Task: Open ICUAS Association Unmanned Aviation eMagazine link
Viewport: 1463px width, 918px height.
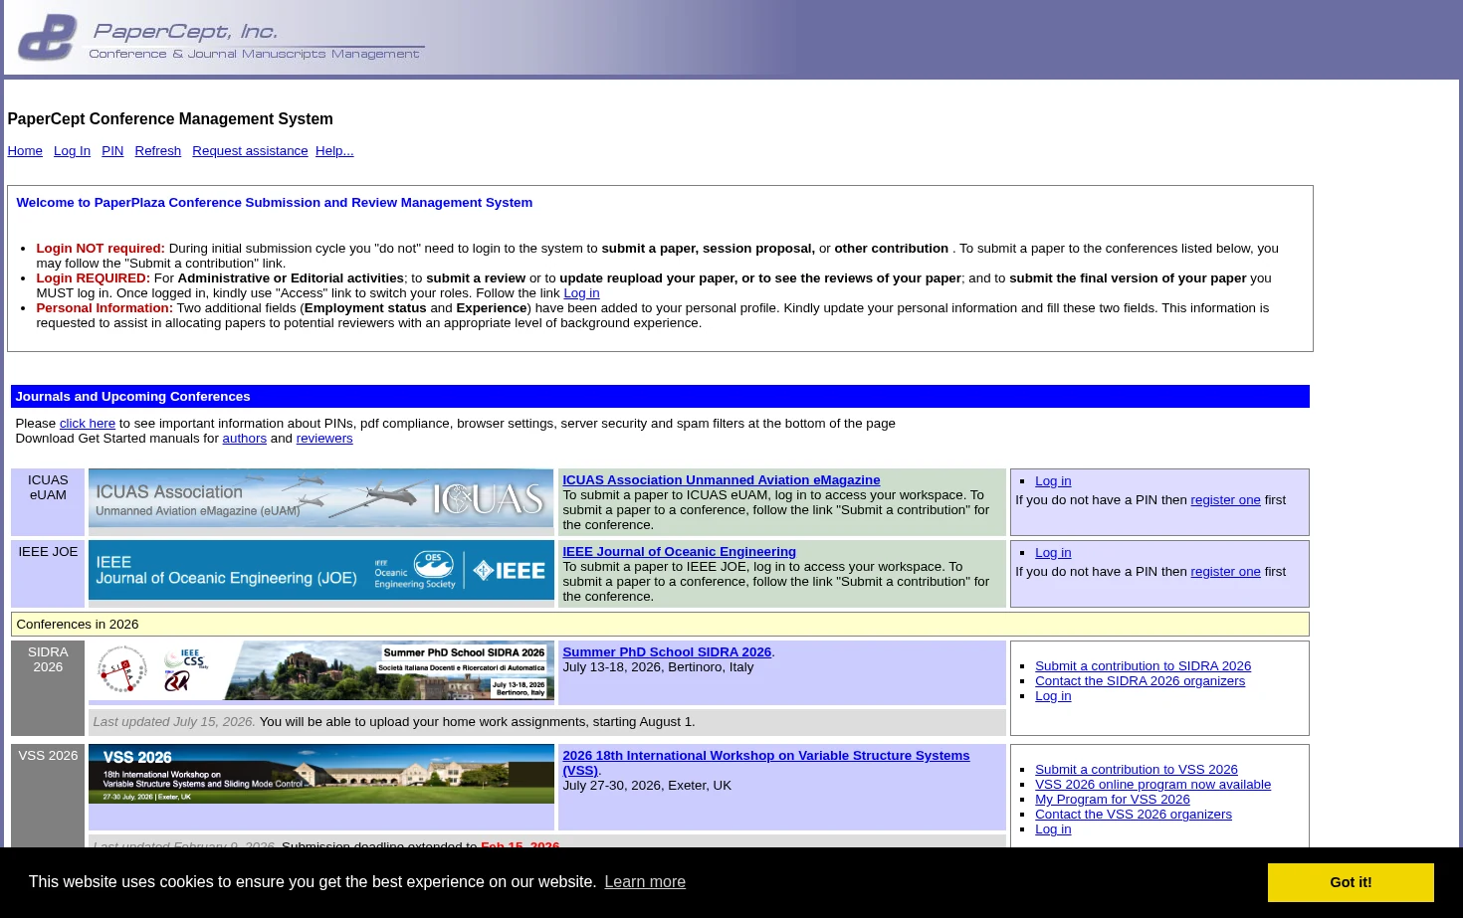Action: pyautogui.click(x=722, y=480)
